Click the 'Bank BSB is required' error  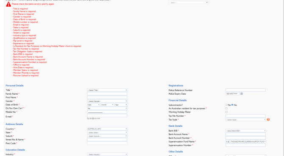(x=22, y=54)
